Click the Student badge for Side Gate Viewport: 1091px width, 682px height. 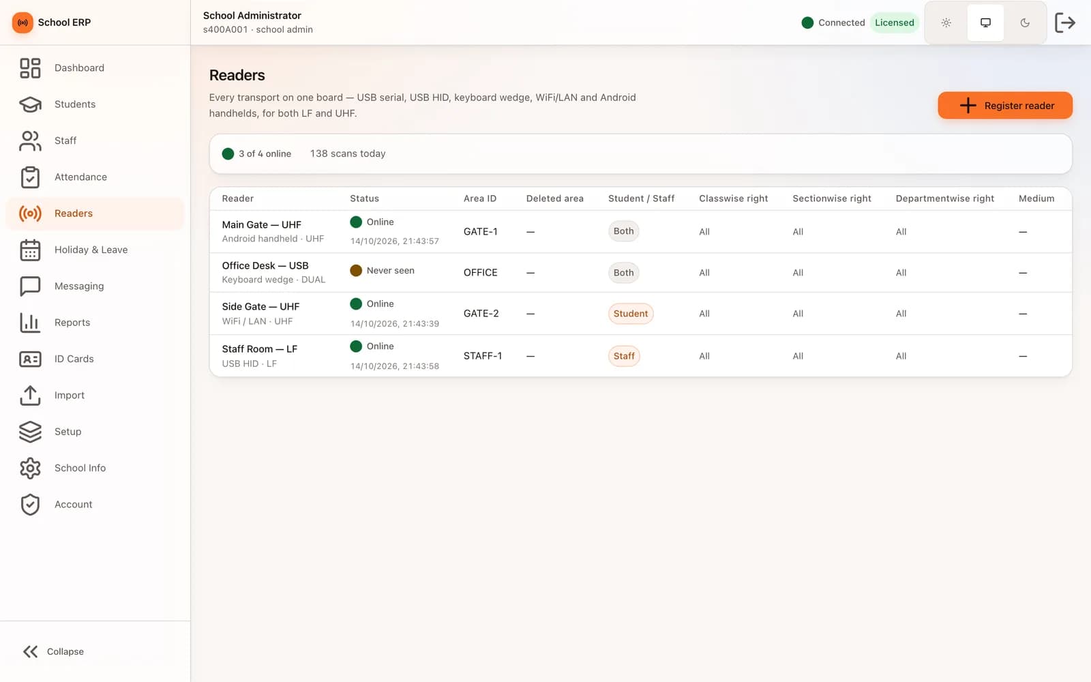click(x=630, y=314)
